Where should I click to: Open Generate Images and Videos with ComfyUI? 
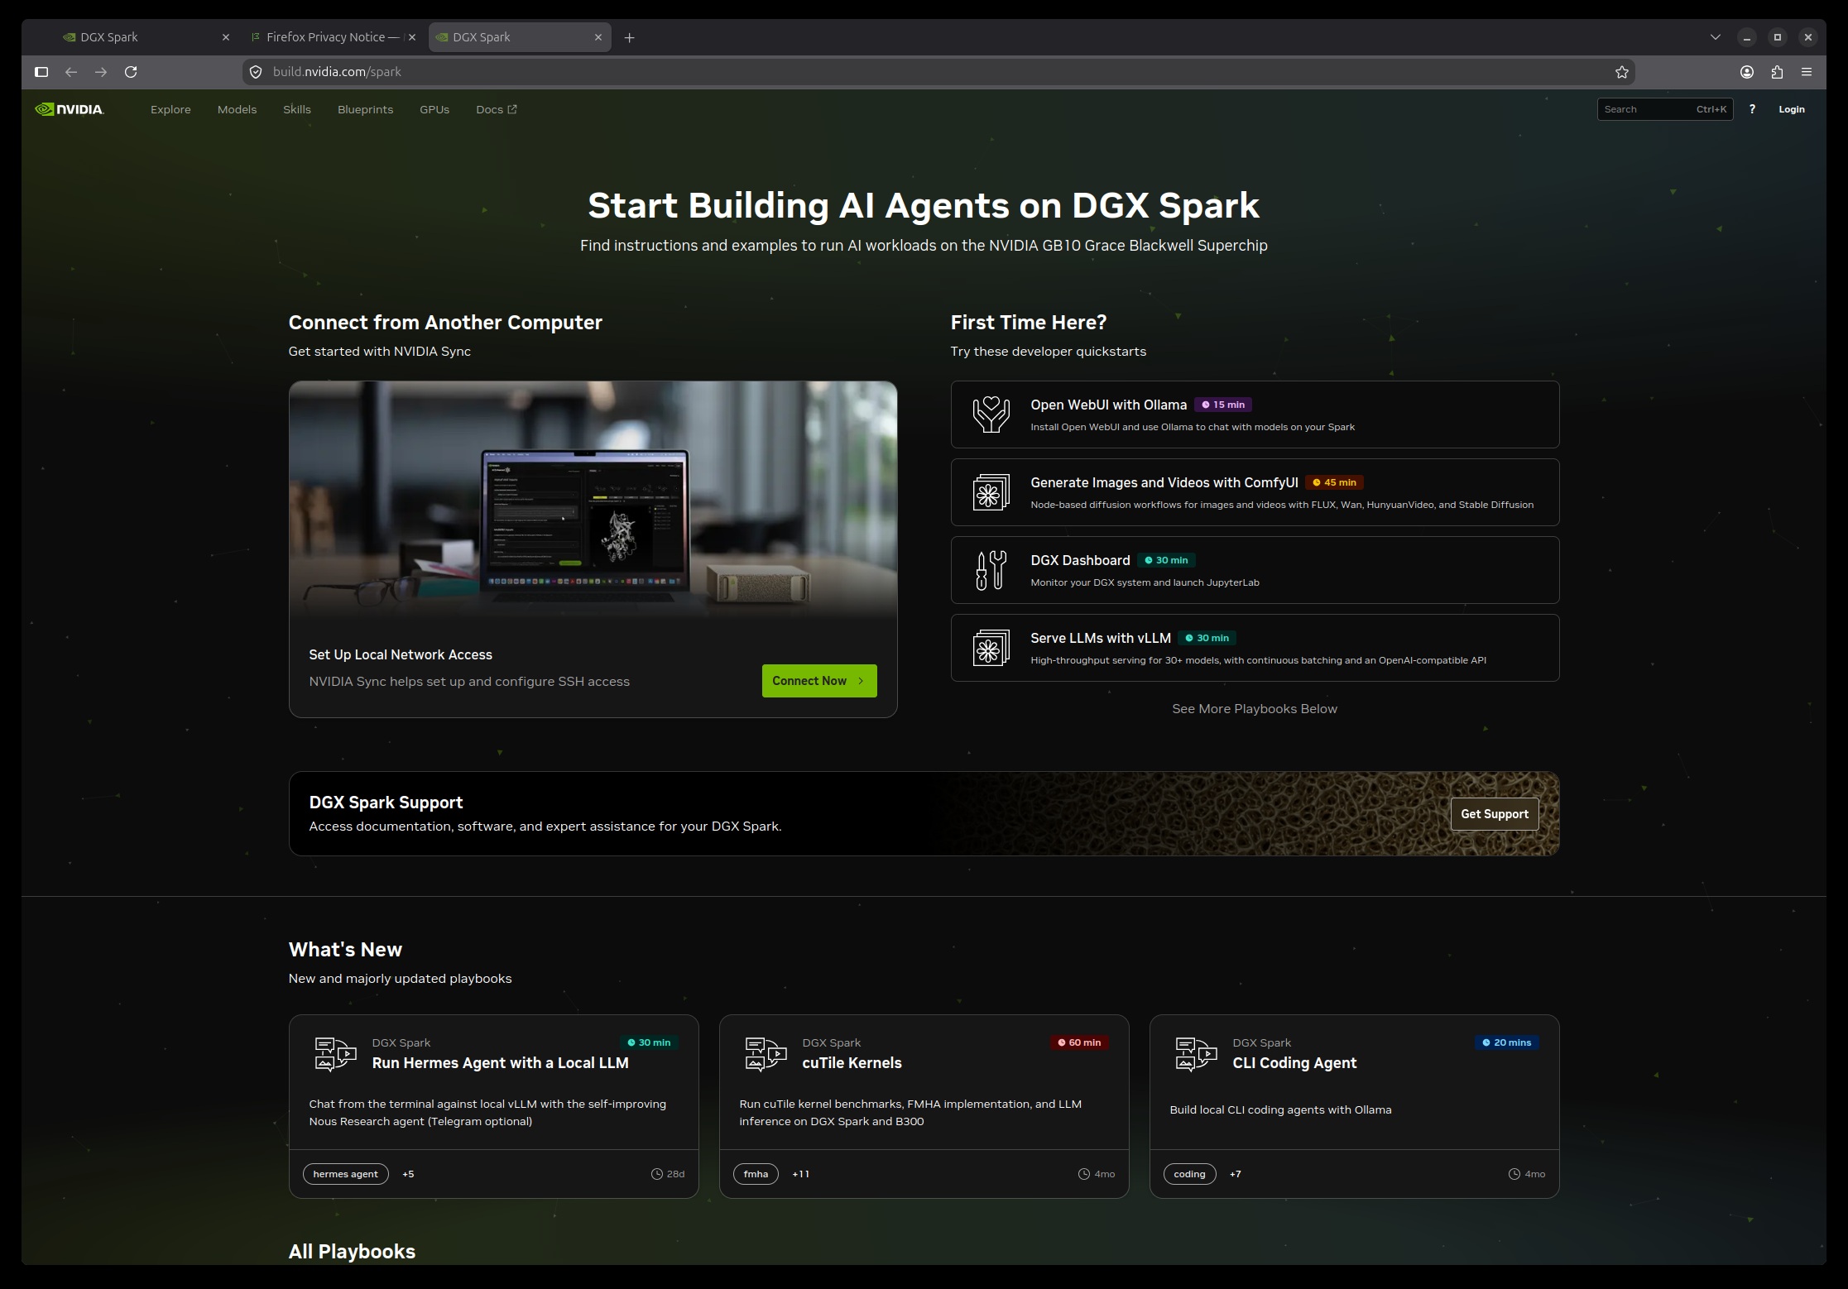tap(1255, 492)
